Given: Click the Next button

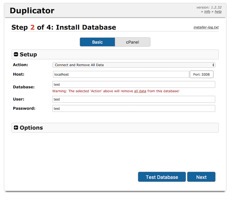Looking at the screenshot, I should tap(201, 177).
